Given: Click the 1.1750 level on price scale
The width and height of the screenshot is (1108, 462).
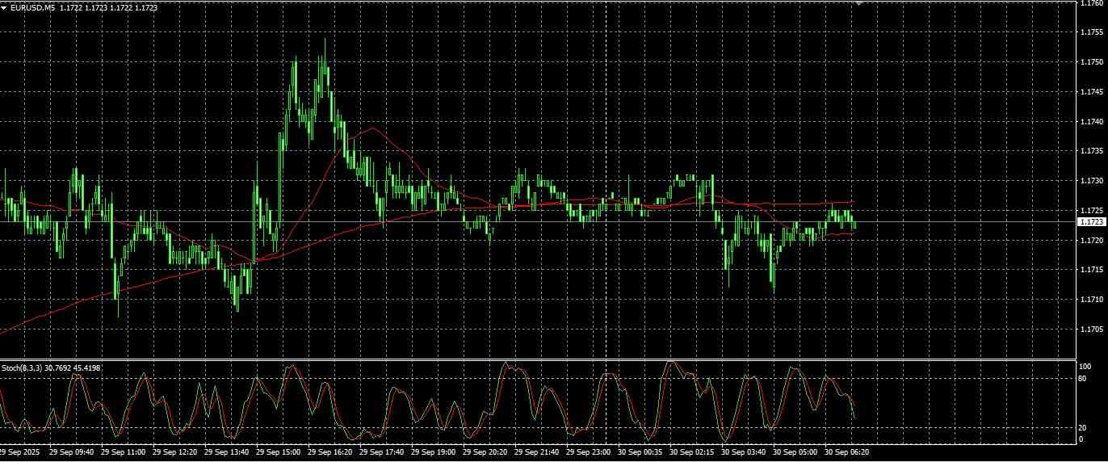Looking at the screenshot, I should pyautogui.click(x=1091, y=62).
